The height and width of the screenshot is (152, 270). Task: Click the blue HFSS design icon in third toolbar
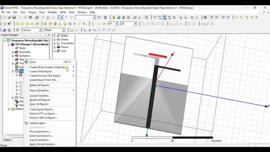(x=4, y=30)
